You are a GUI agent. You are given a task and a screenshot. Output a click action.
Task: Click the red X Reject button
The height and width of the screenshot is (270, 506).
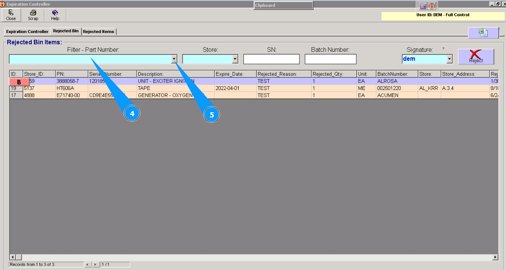(476, 57)
